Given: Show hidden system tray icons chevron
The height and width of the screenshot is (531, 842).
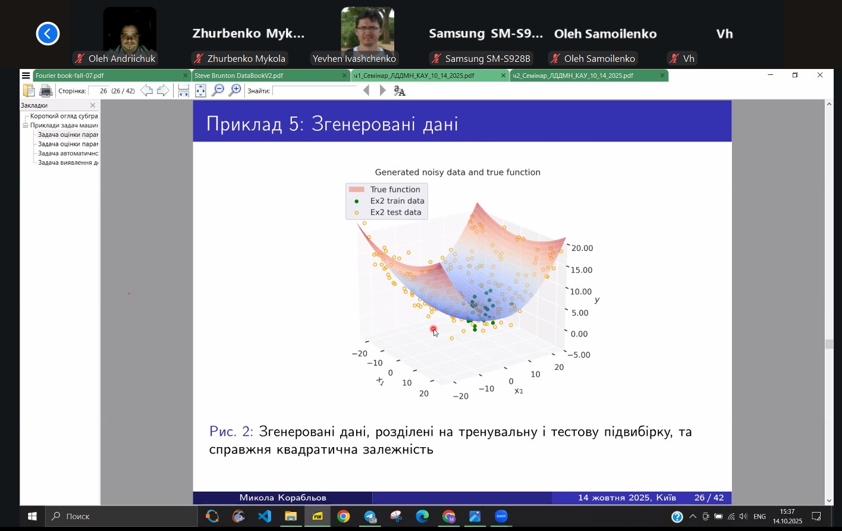Looking at the screenshot, I should (693, 517).
